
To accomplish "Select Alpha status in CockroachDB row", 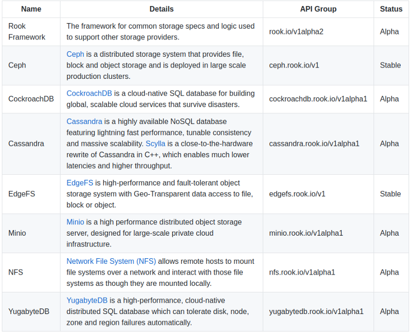I will pyautogui.click(x=389, y=99).
